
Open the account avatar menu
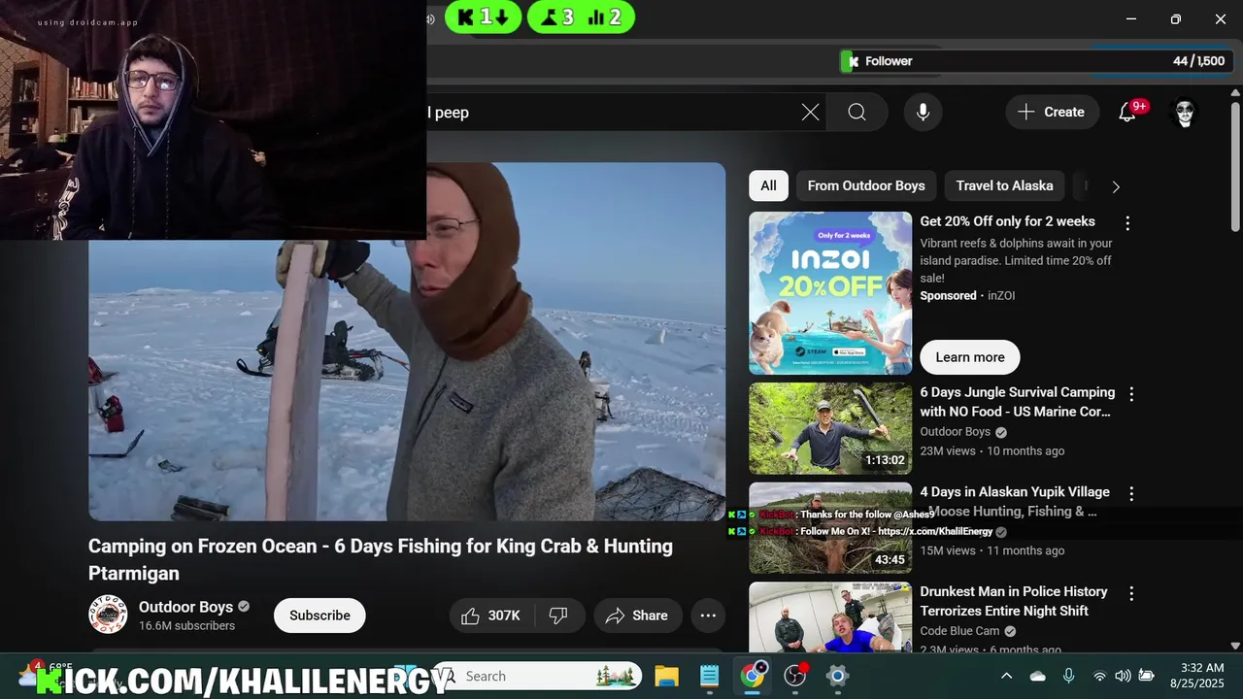[x=1185, y=113]
